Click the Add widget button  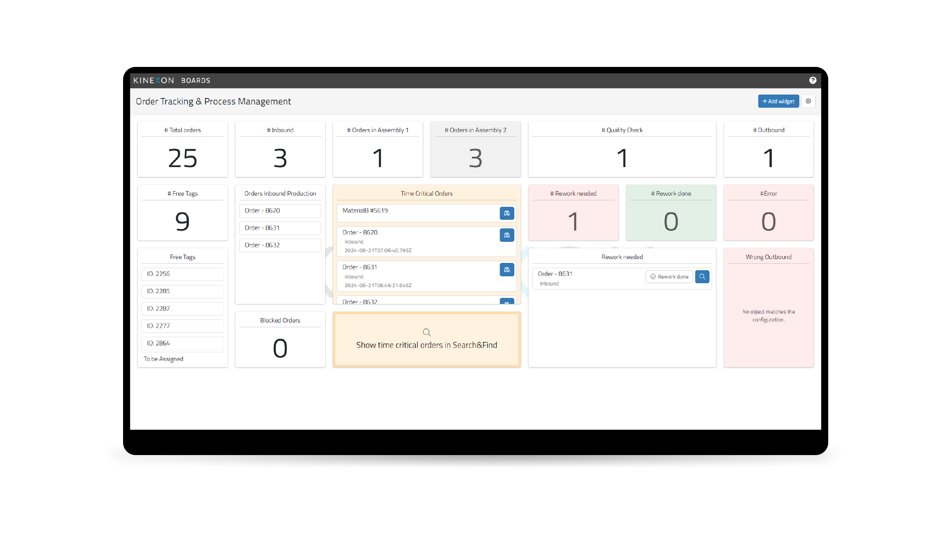[x=779, y=101]
